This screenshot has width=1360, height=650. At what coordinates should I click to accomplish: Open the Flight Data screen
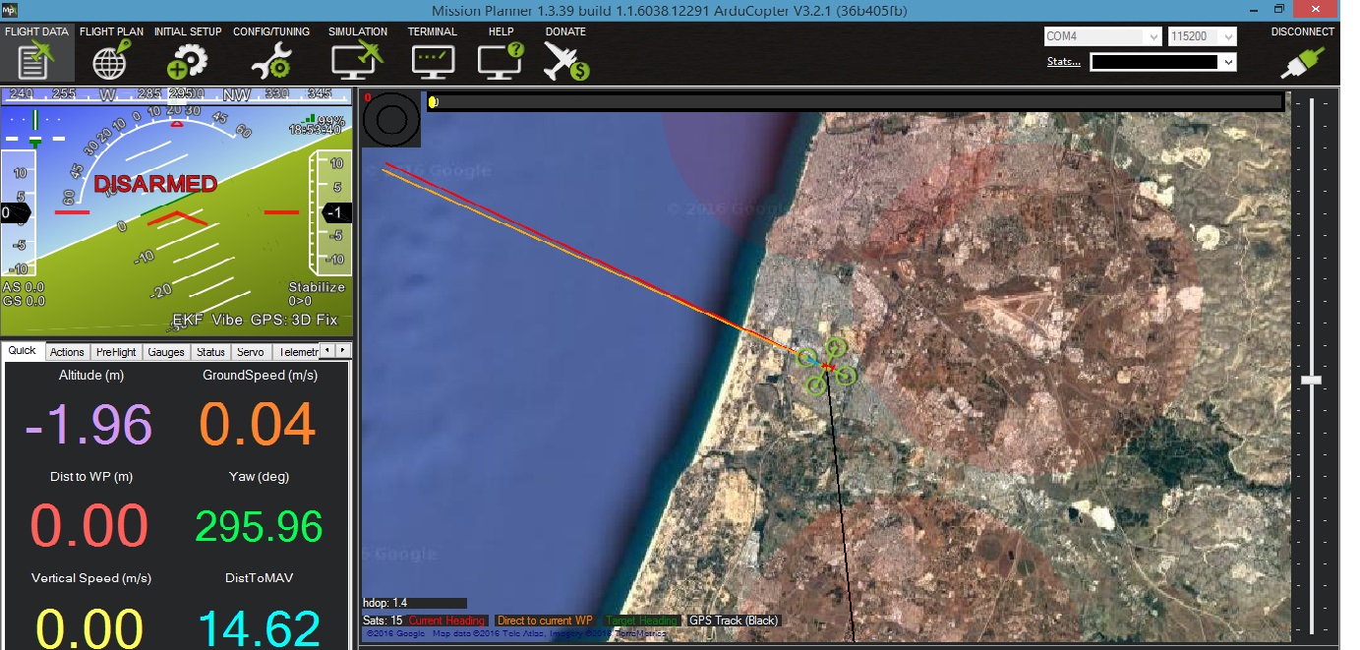pyautogui.click(x=36, y=53)
